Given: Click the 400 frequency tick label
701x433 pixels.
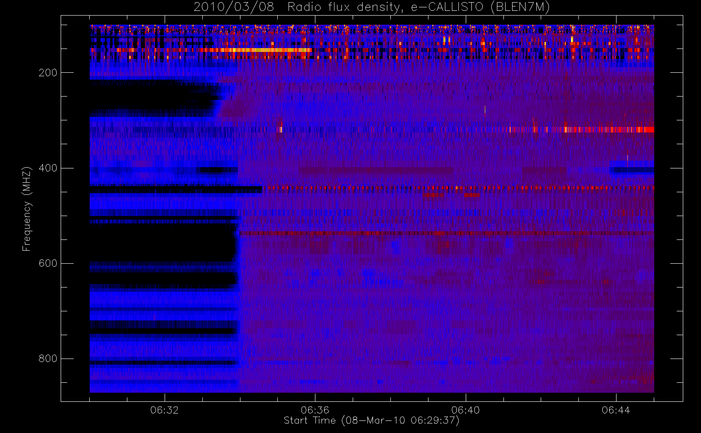Looking at the screenshot, I should pyautogui.click(x=48, y=168).
